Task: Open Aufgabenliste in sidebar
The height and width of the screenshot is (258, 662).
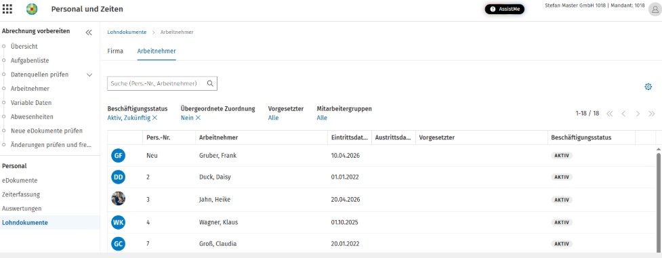Action: (x=30, y=60)
